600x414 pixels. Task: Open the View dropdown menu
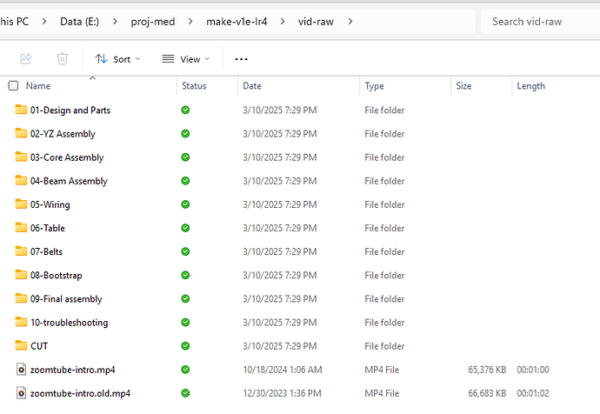click(x=186, y=59)
